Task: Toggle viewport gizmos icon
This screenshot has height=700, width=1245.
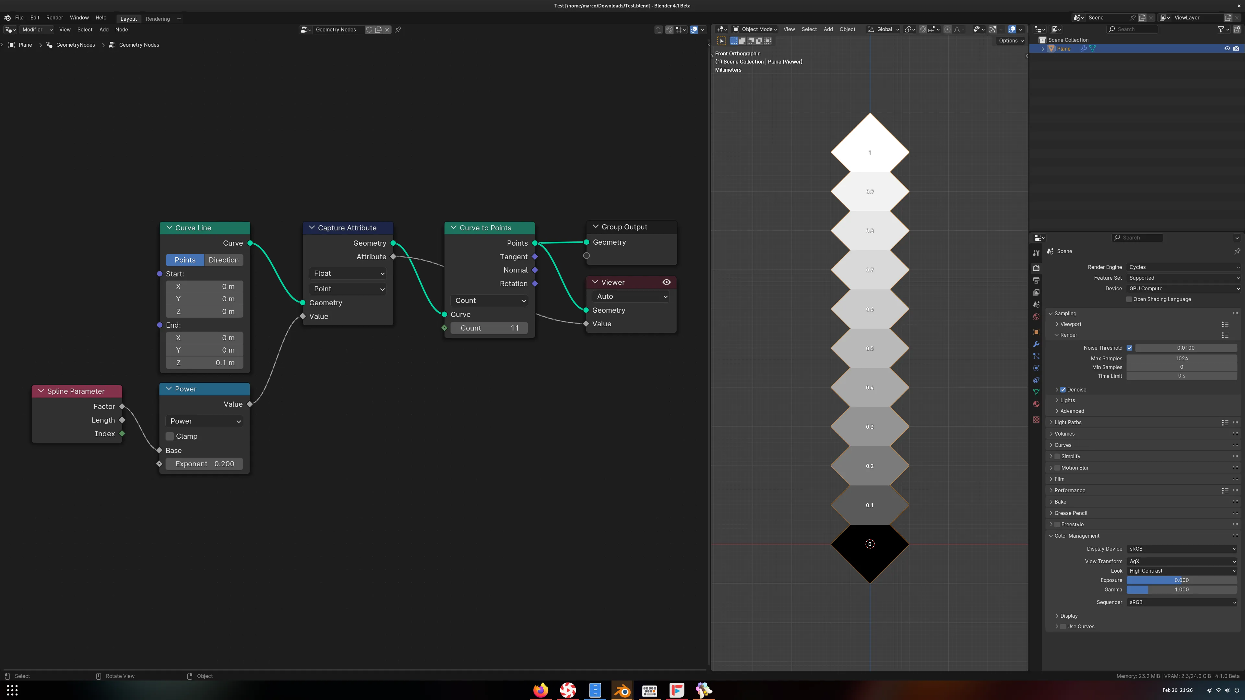Action: coord(992,29)
